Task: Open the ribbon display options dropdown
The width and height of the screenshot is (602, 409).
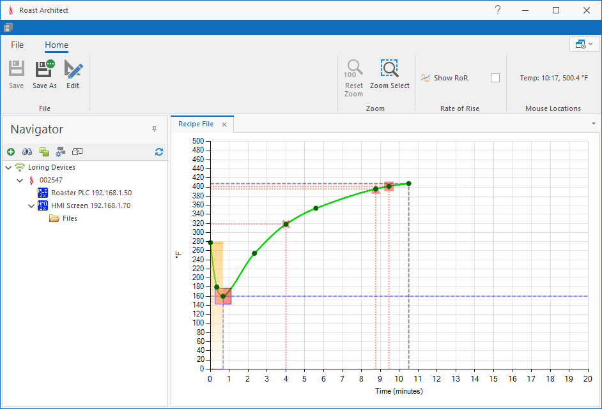Action: click(x=584, y=44)
